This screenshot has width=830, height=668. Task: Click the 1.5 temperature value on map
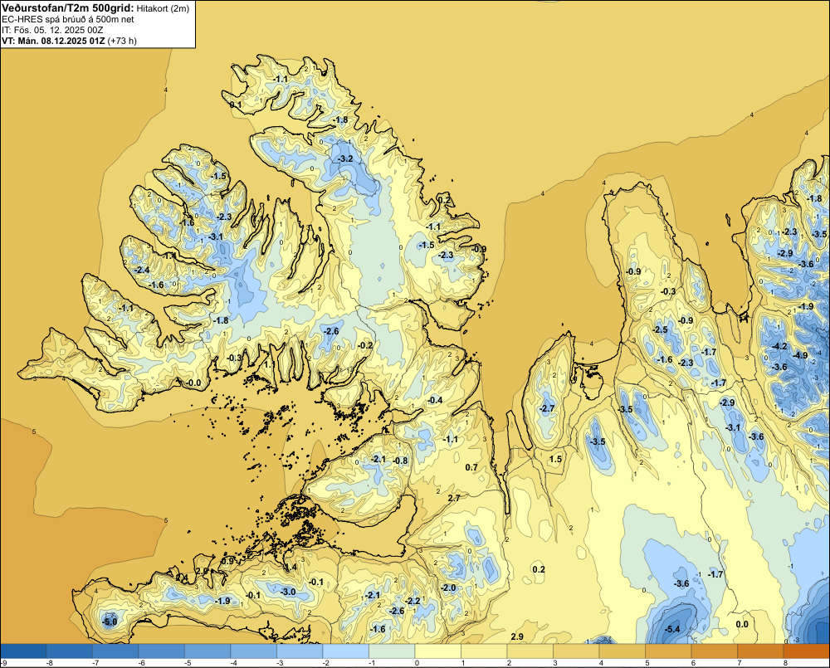click(x=555, y=459)
